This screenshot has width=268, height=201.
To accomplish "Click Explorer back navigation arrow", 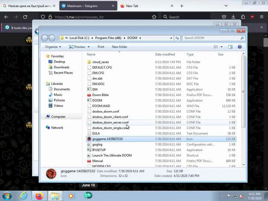I will tap(44, 38).
